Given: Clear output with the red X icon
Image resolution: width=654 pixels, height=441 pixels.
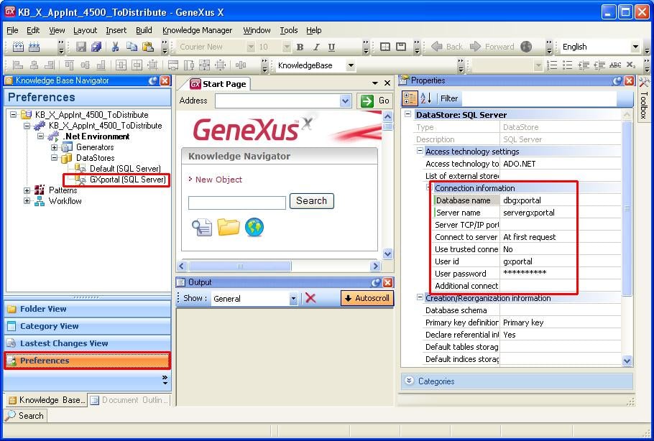Looking at the screenshot, I should pos(310,298).
